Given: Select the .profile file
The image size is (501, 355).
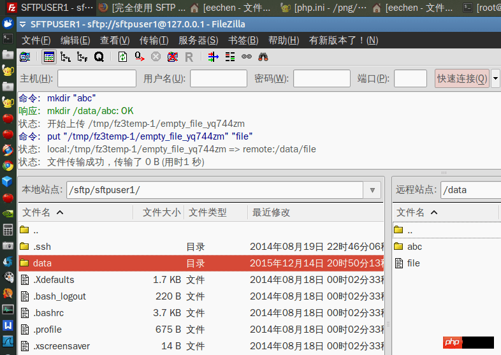Looking at the screenshot, I should tap(201, 330).
